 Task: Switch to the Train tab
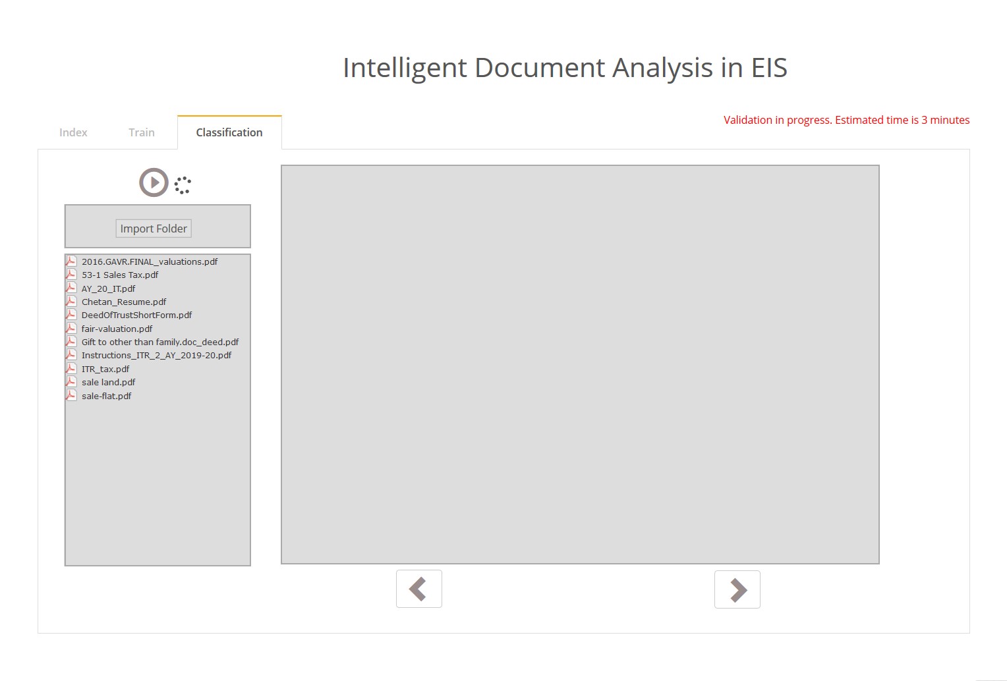pos(142,132)
